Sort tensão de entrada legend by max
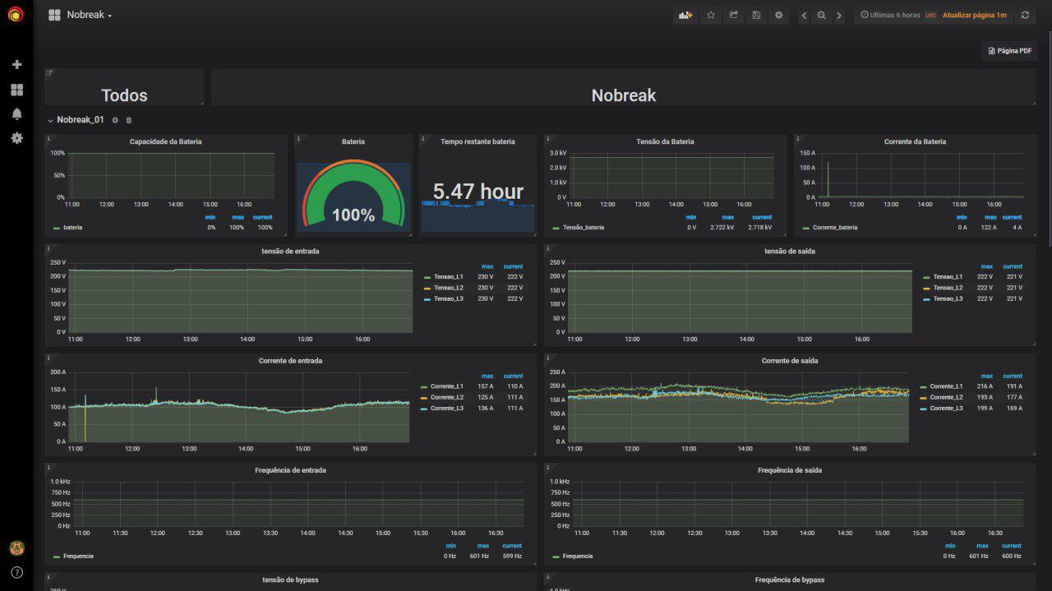The image size is (1052, 591). [x=487, y=266]
